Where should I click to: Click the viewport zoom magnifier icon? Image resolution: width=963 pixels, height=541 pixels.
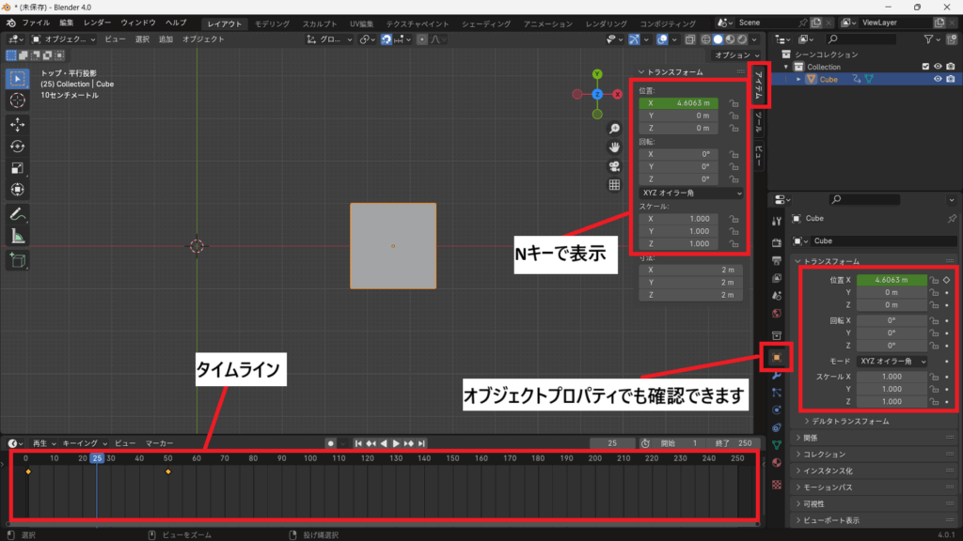point(614,129)
